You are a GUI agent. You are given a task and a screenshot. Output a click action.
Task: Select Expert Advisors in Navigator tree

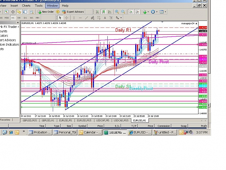[x=8, y=40]
